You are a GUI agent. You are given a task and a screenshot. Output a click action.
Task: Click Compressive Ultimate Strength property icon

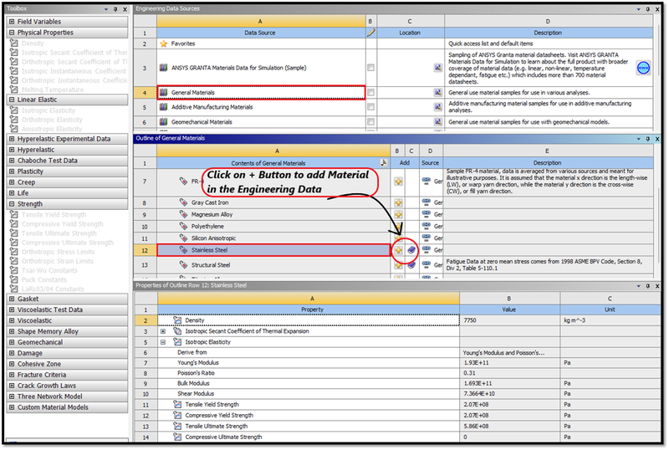[x=177, y=437]
